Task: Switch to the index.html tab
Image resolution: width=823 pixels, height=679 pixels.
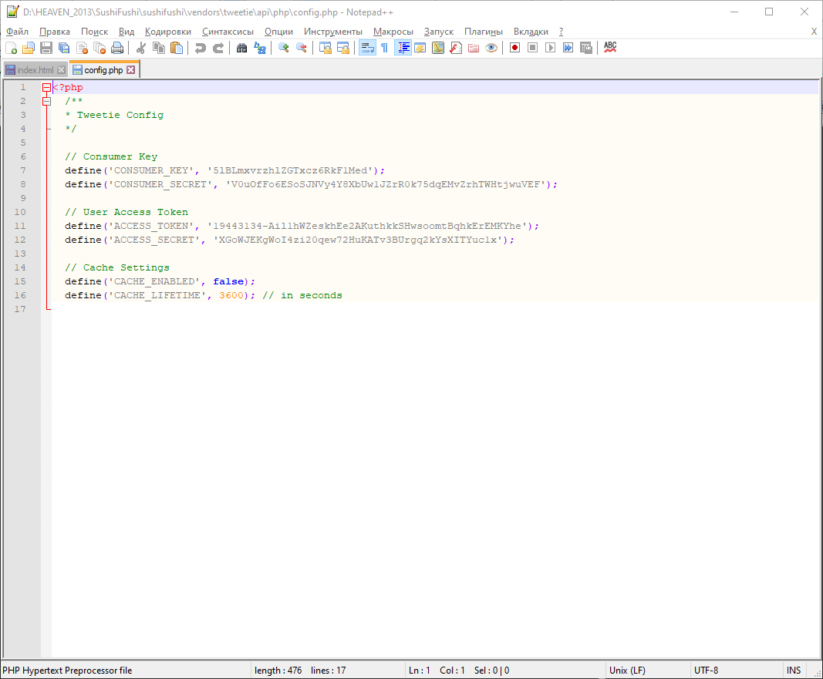Action: [x=35, y=70]
